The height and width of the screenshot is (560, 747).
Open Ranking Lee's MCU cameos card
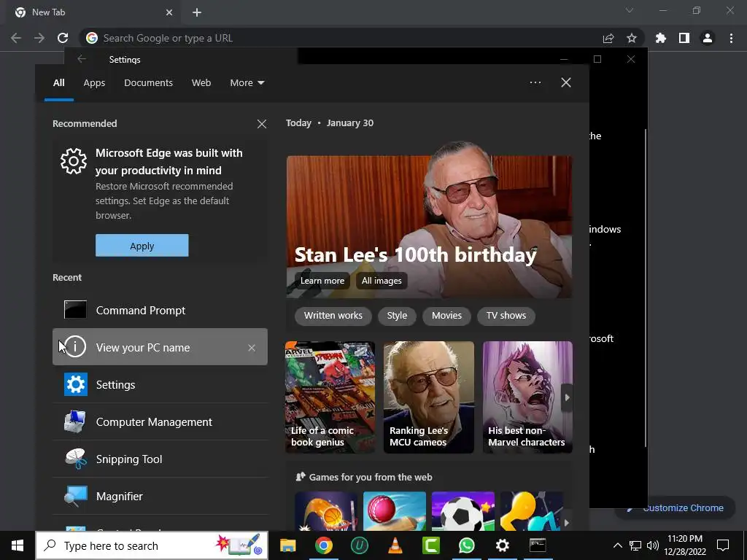point(429,397)
